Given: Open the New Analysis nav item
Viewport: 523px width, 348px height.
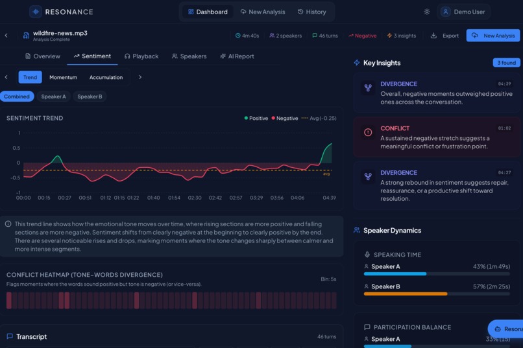Looking at the screenshot, I should tap(263, 12).
